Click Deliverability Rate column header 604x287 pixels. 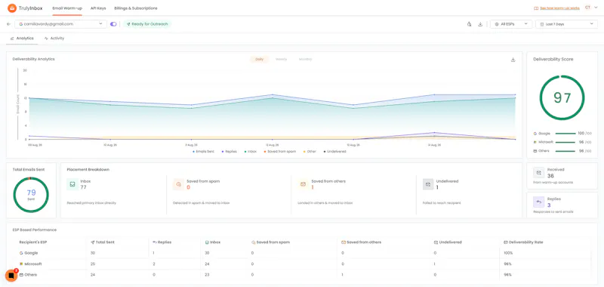coord(523,242)
